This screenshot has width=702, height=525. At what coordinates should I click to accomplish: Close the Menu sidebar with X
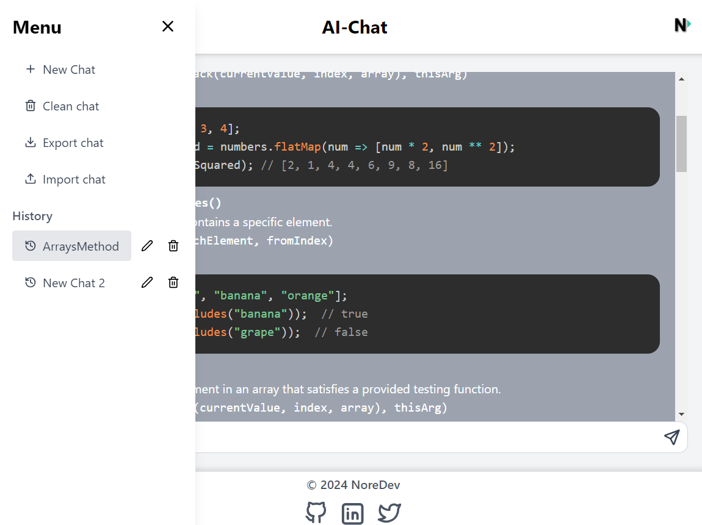[x=168, y=26]
